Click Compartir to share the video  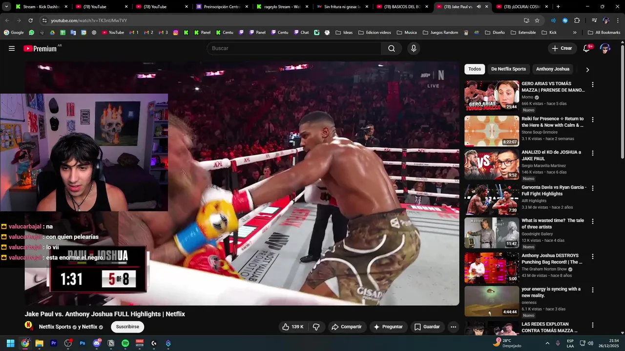[x=346, y=327]
